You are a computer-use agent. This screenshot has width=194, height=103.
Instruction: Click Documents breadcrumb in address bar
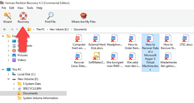(80, 29)
